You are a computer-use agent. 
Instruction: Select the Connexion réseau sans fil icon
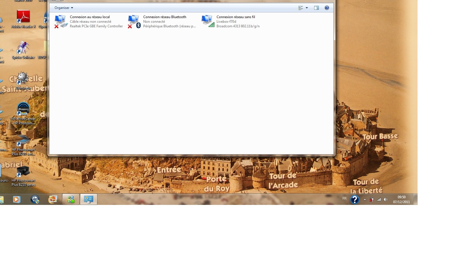point(208,22)
